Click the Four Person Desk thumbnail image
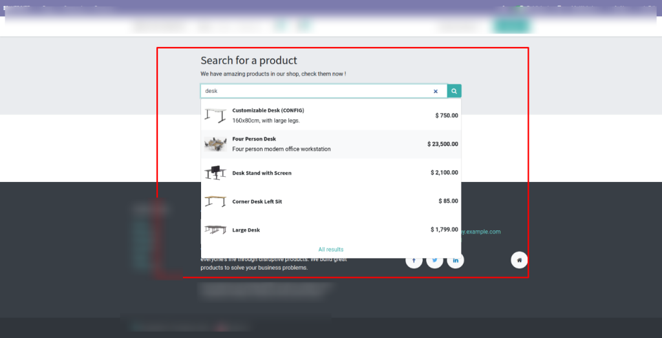 point(215,144)
